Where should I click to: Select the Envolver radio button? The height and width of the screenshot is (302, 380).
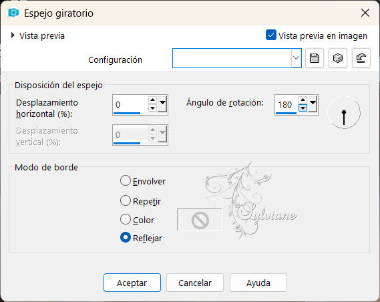[126, 181]
